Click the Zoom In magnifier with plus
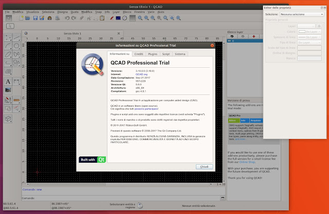The height and width of the screenshot is (214, 329). point(140,18)
